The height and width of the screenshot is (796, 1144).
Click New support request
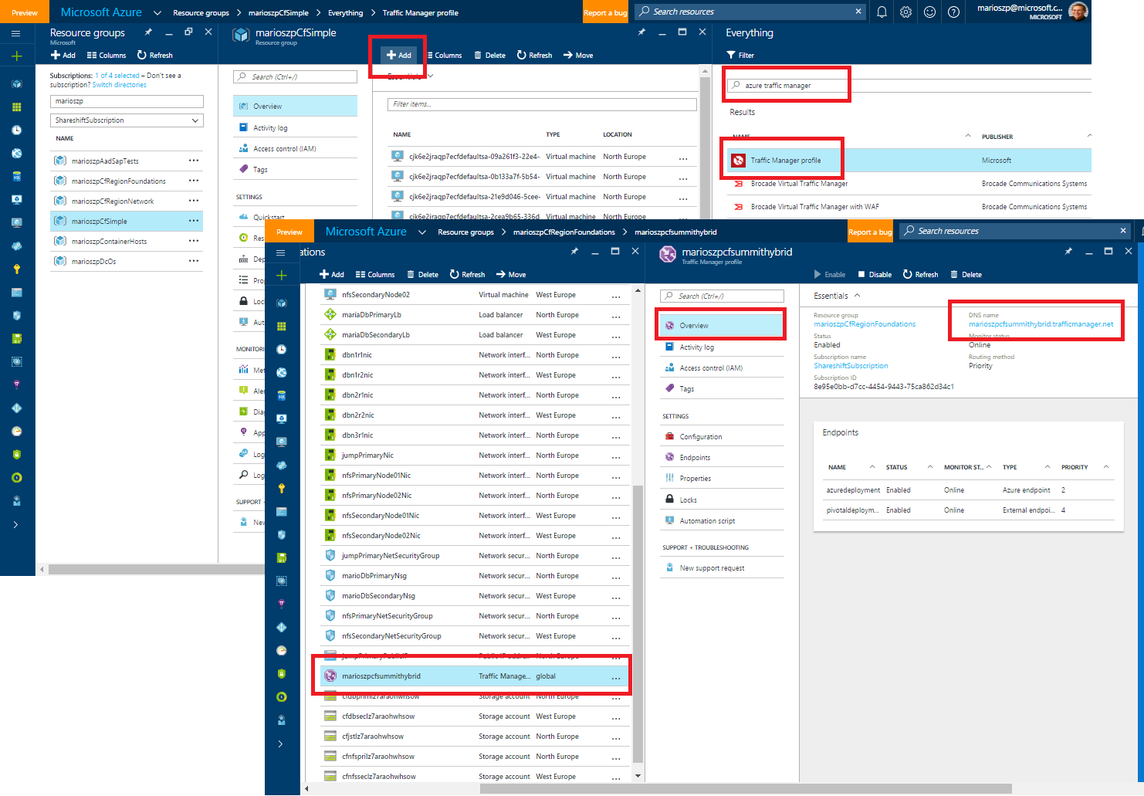tap(722, 567)
